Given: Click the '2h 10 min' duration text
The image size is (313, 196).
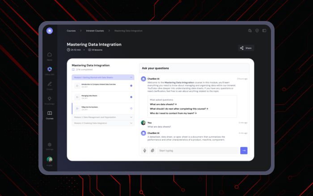Looking at the screenshot, I should pos(76,50).
